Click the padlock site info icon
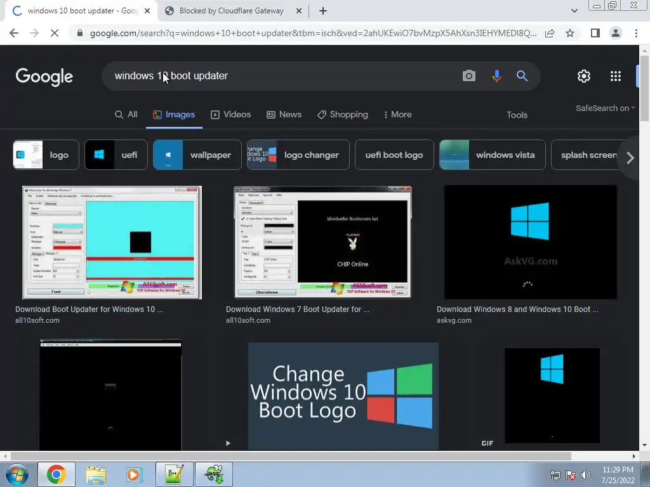This screenshot has width=650, height=487. pos(80,33)
